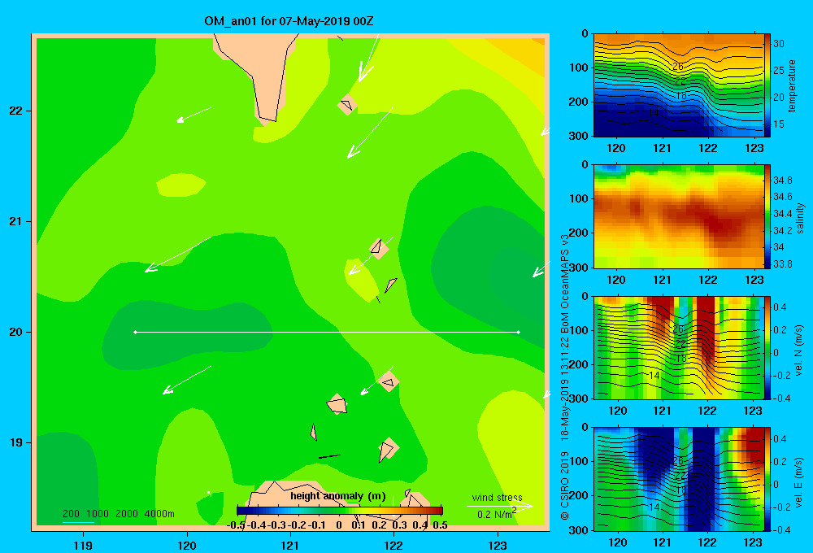Screen dimensions: 813x553
Task: Click the temperature colorbar
Action: (767, 85)
